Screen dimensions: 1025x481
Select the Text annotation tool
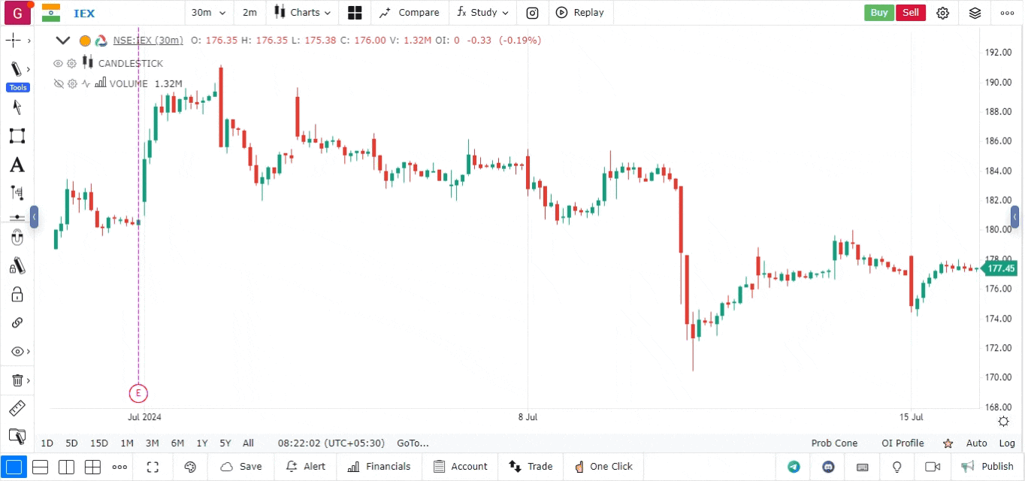click(17, 165)
